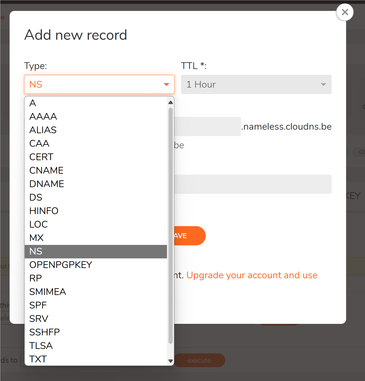Pick the TXT record type
Screen dimensions: 365x381
point(96,359)
